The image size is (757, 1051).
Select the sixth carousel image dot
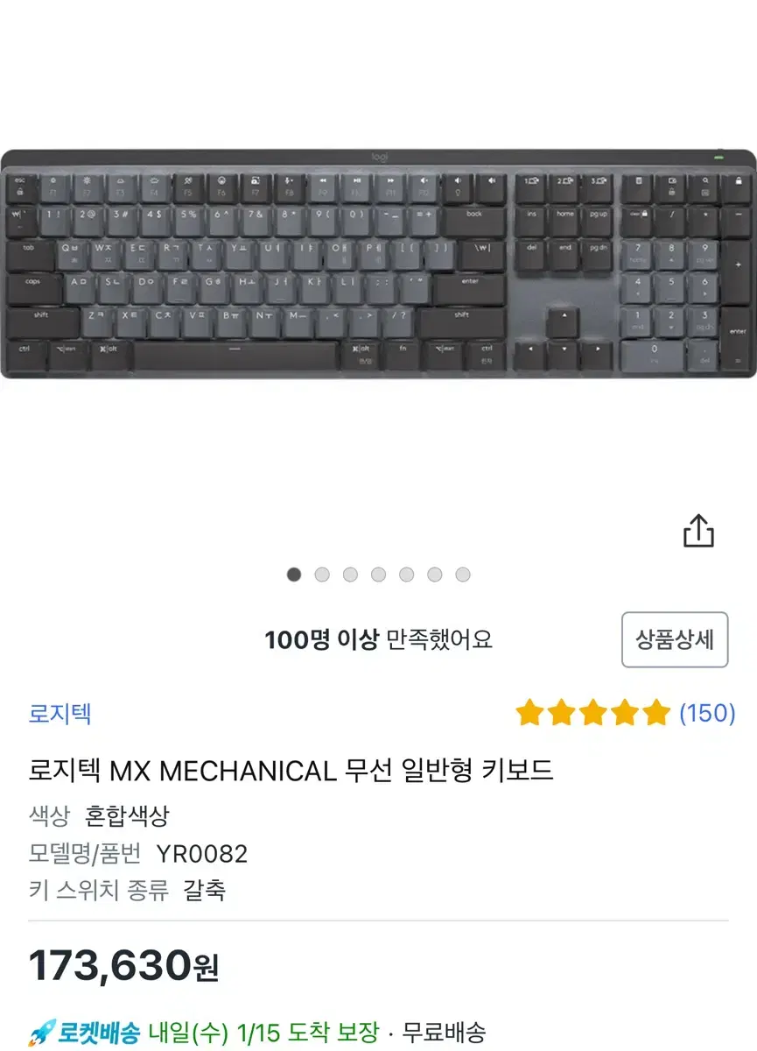pyautogui.click(x=435, y=575)
